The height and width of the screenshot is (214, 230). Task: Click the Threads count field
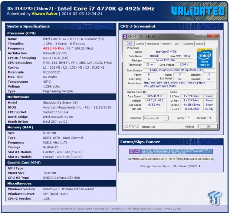(211, 118)
